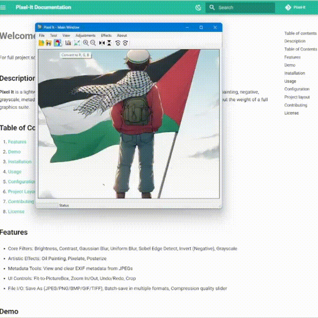Open the Adjustments menu

click(x=85, y=35)
